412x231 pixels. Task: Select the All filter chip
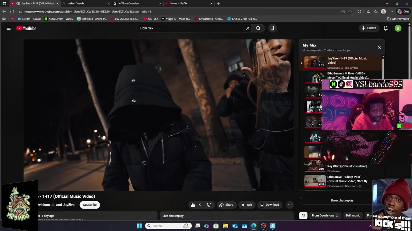click(x=303, y=216)
